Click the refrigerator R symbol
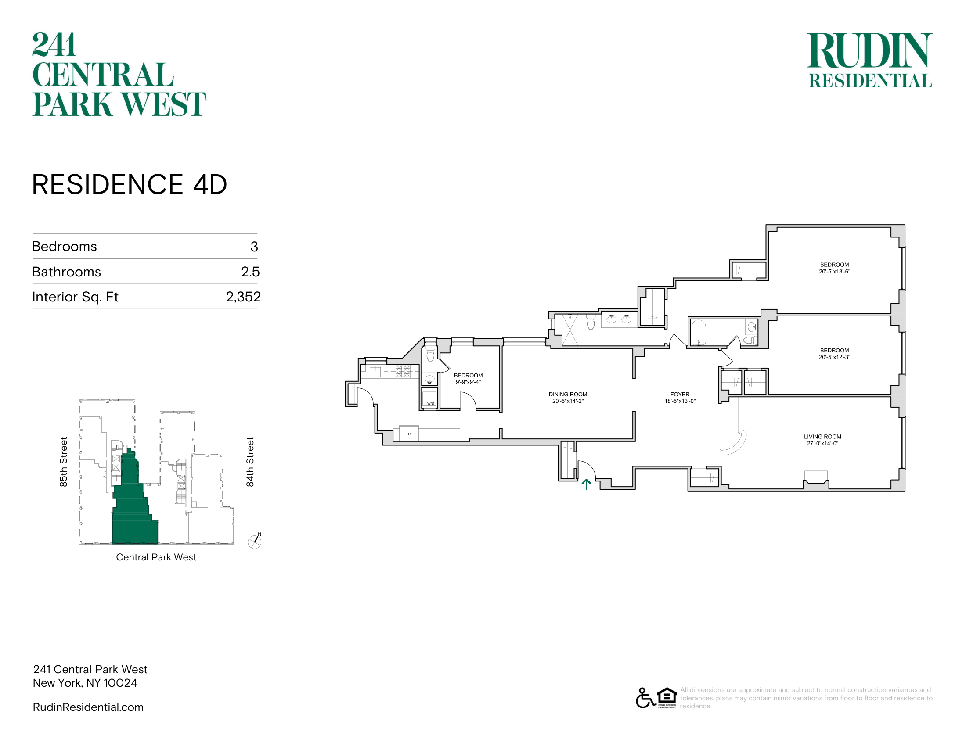 coord(409,434)
